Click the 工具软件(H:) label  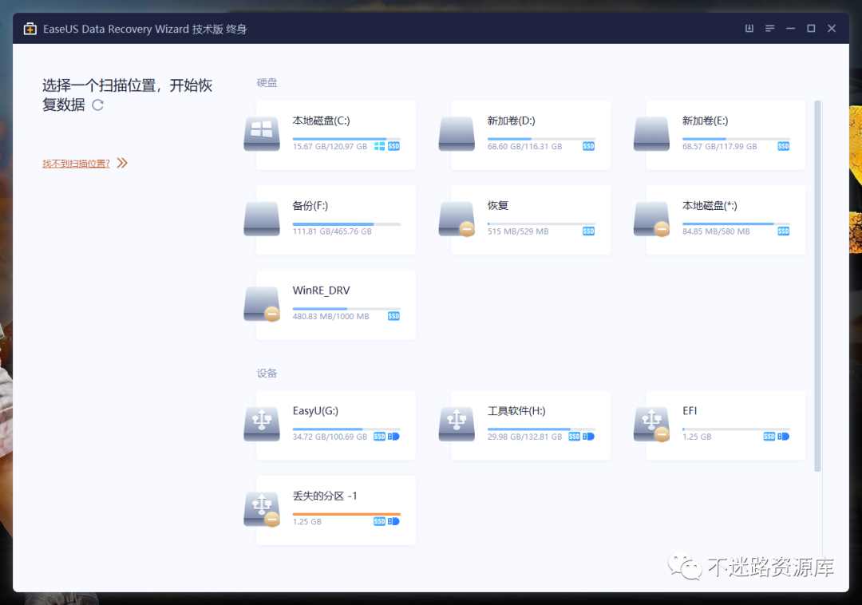(x=516, y=410)
